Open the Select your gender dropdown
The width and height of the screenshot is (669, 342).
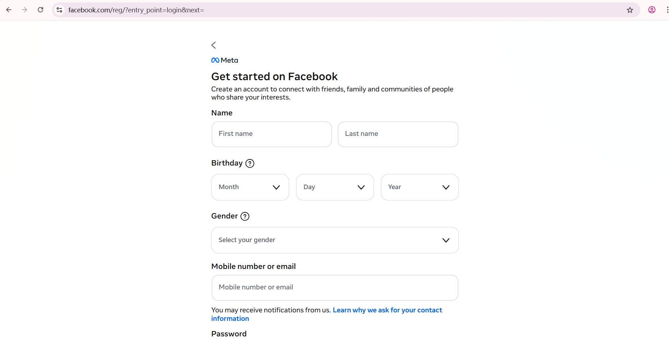coord(335,240)
